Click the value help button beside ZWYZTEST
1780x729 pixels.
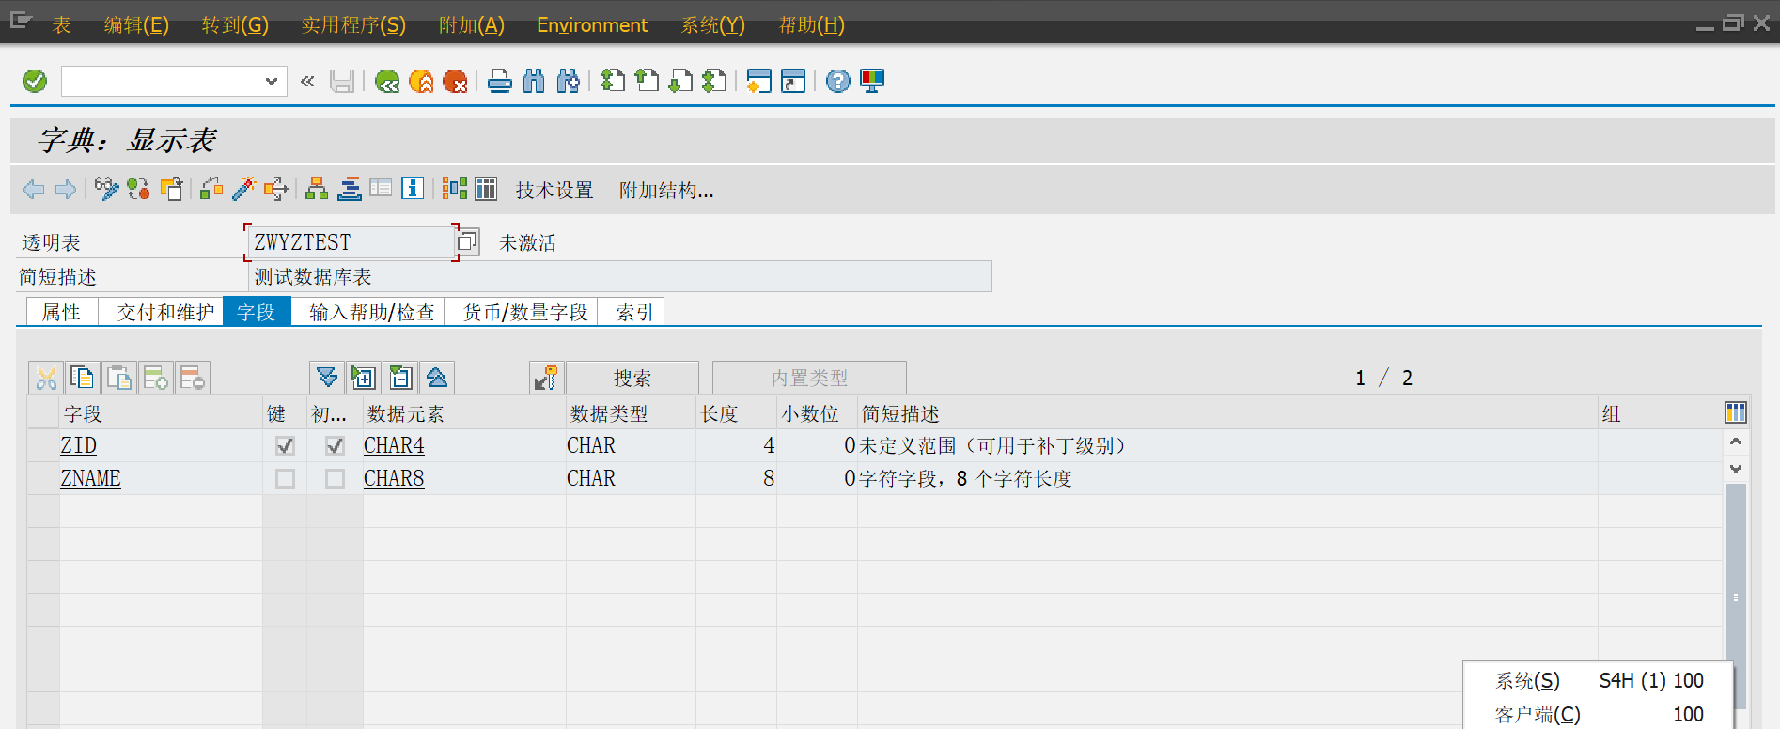tap(468, 242)
